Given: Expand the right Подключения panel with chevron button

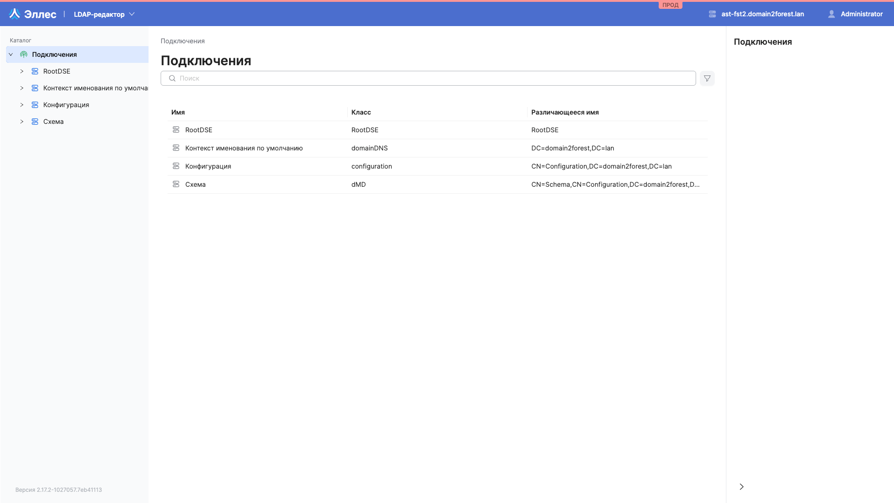Looking at the screenshot, I should (741, 486).
